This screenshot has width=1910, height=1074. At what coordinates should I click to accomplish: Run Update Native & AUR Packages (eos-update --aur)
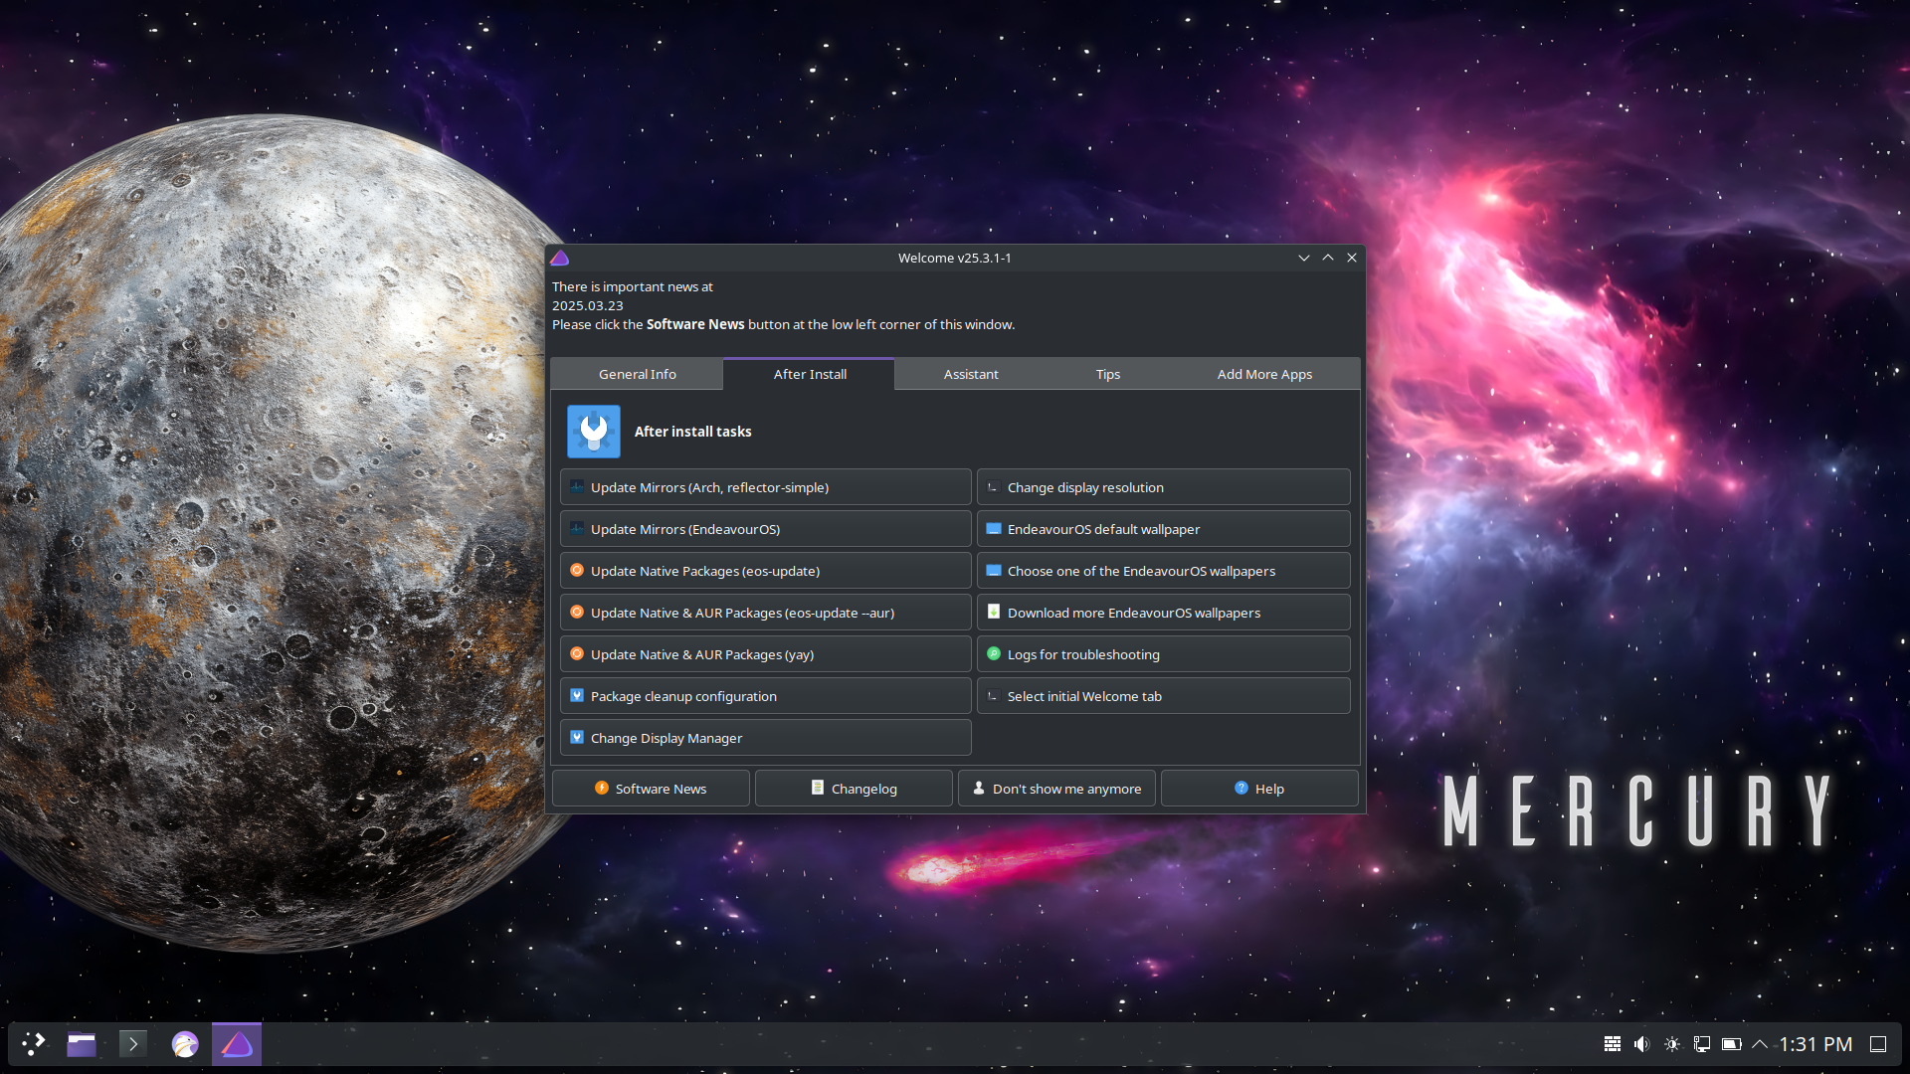point(765,613)
